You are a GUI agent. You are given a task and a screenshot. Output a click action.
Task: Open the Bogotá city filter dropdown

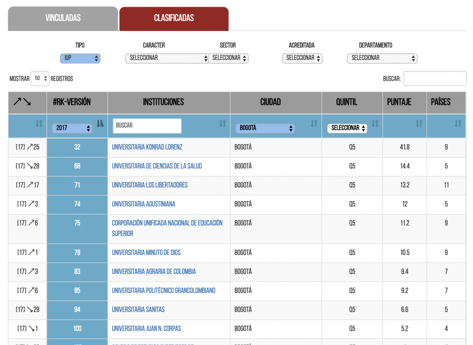click(265, 128)
